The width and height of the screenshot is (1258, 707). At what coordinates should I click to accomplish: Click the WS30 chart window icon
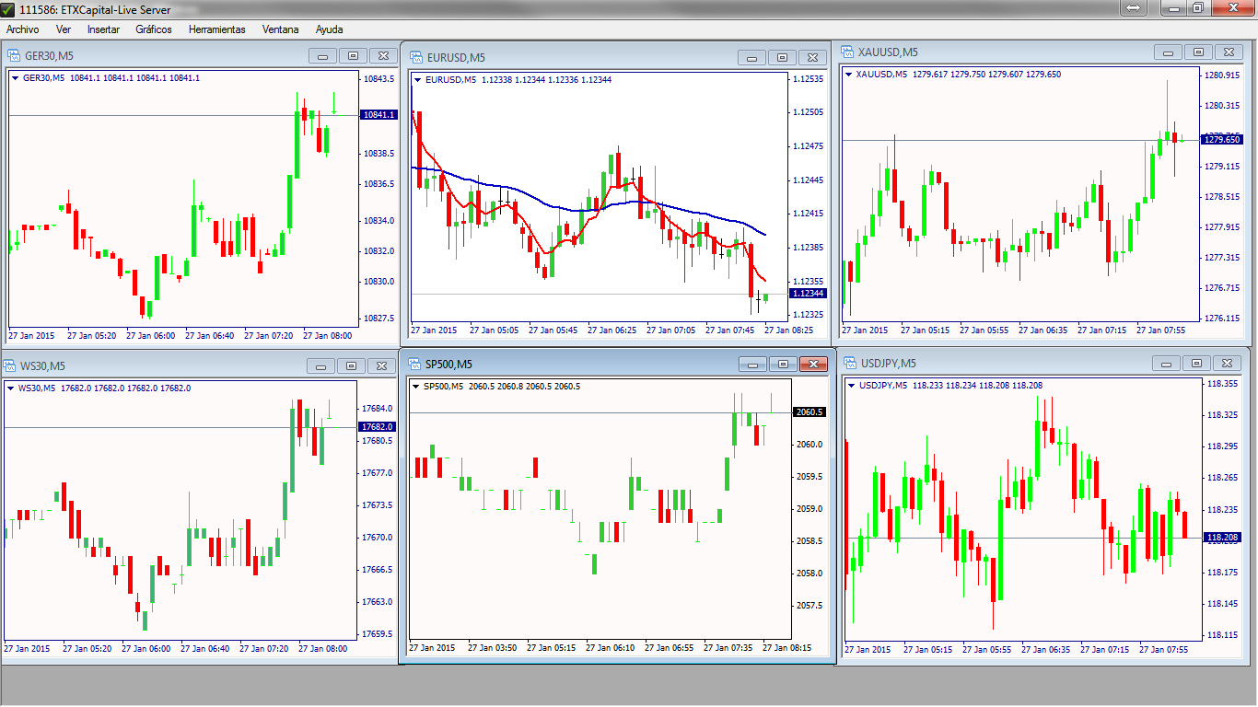[x=12, y=366]
